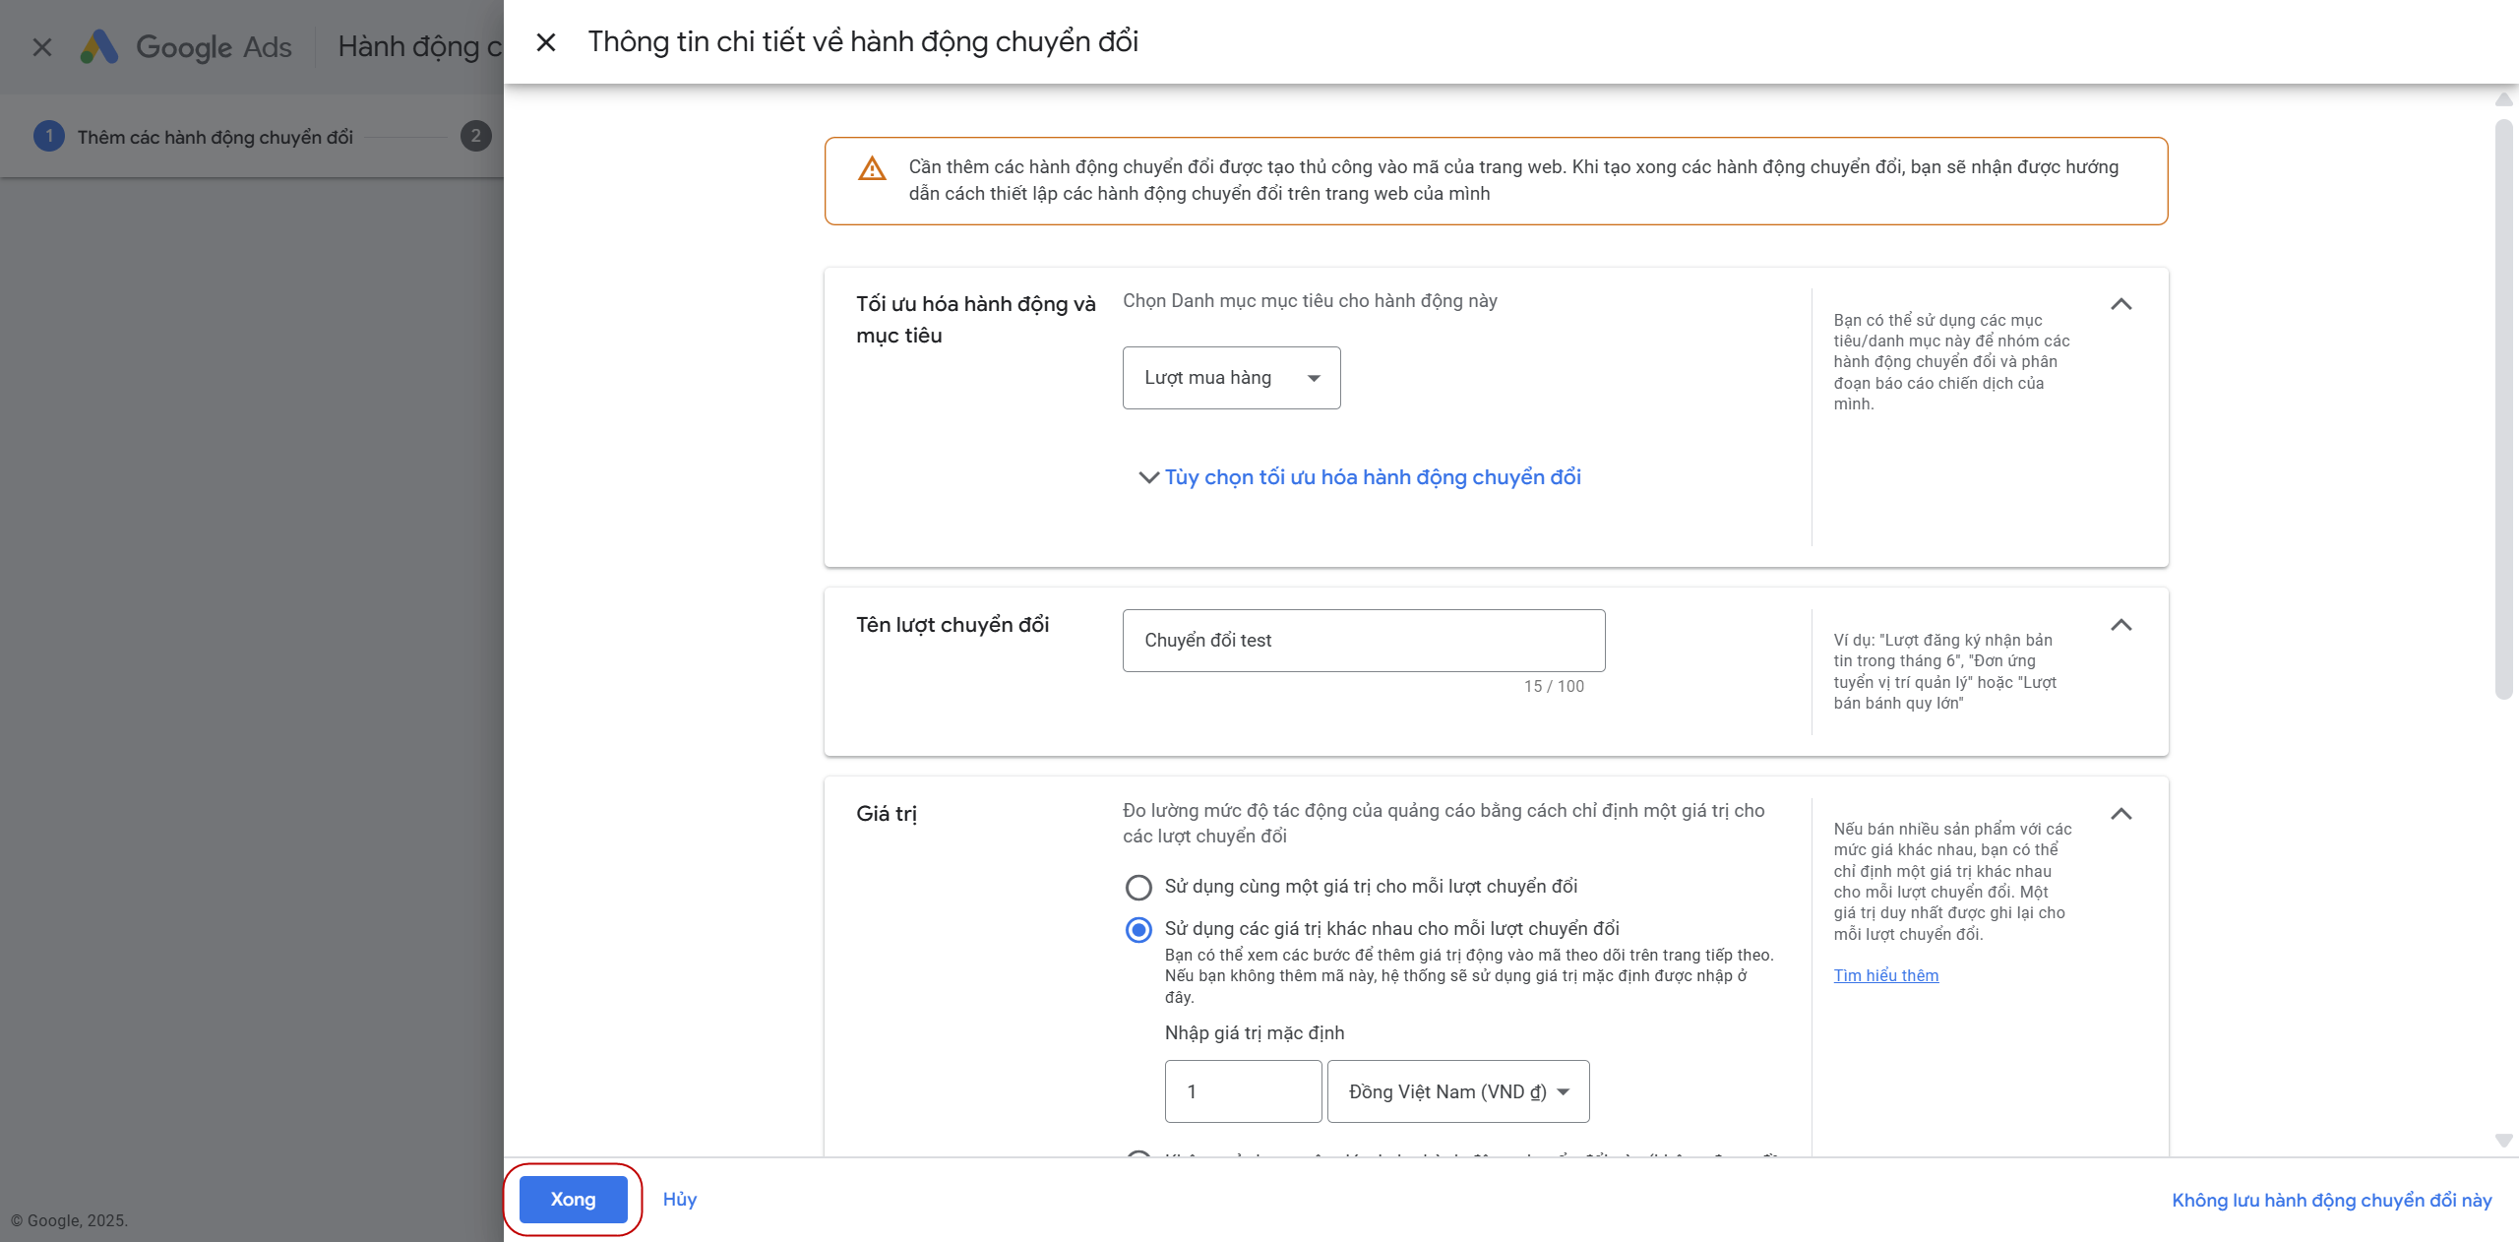Click the scrollbar up arrow
The height and width of the screenshot is (1242, 2519).
[x=2503, y=99]
